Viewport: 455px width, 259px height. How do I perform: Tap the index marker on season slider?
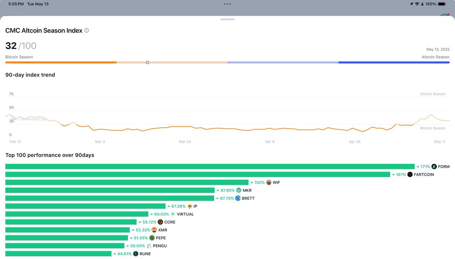pyautogui.click(x=147, y=62)
